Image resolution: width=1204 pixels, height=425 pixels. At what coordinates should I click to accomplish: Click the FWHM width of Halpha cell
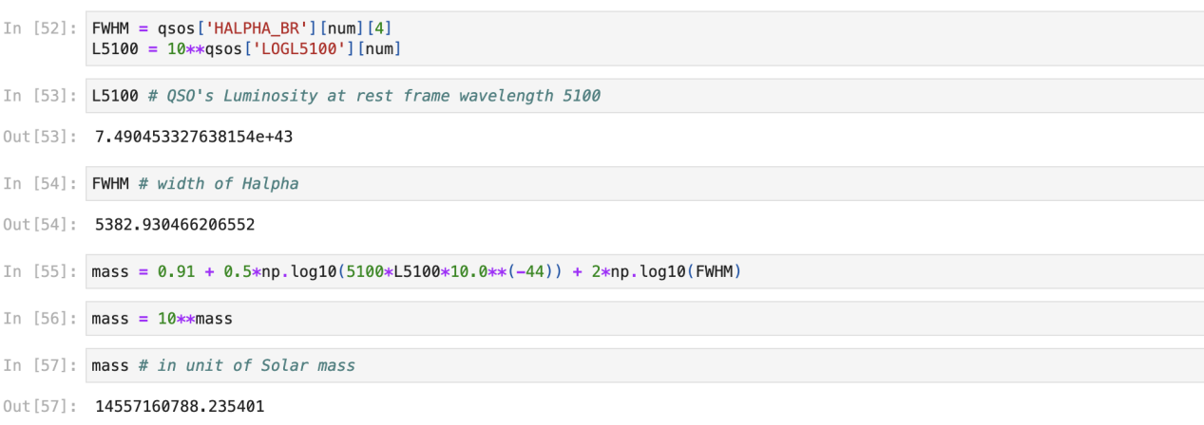coord(643,183)
